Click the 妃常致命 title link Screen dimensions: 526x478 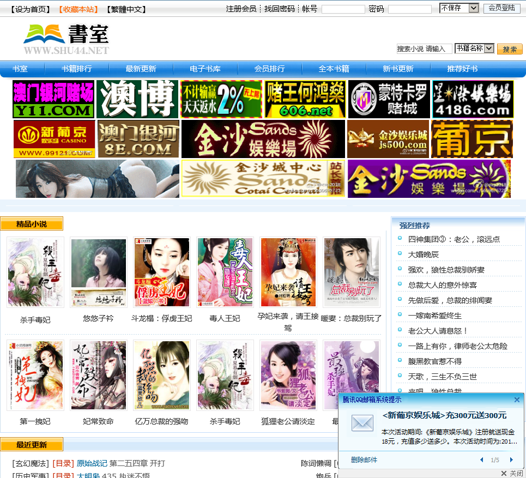click(98, 421)
